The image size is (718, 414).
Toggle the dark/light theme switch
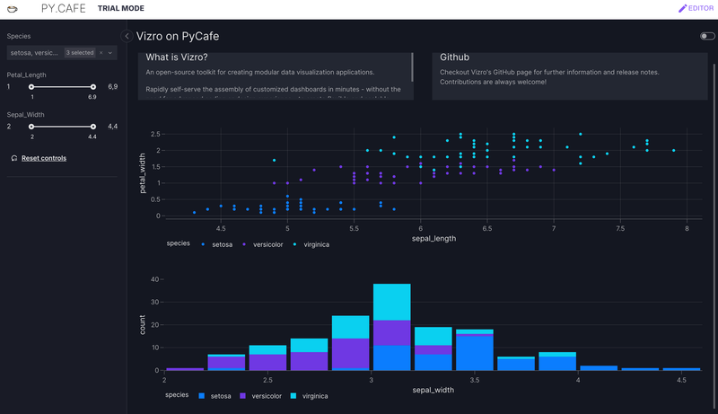(x=707, y=36)
